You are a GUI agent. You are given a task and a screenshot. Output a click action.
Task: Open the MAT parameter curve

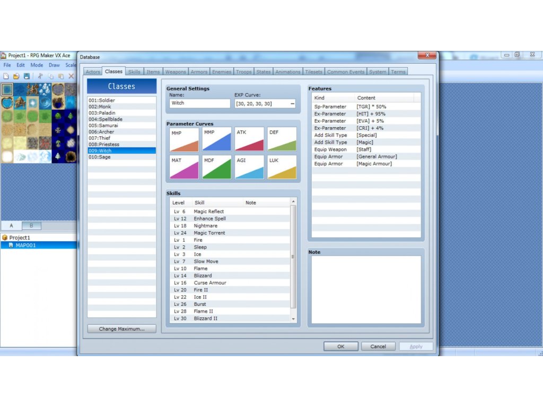pos(184,167)
